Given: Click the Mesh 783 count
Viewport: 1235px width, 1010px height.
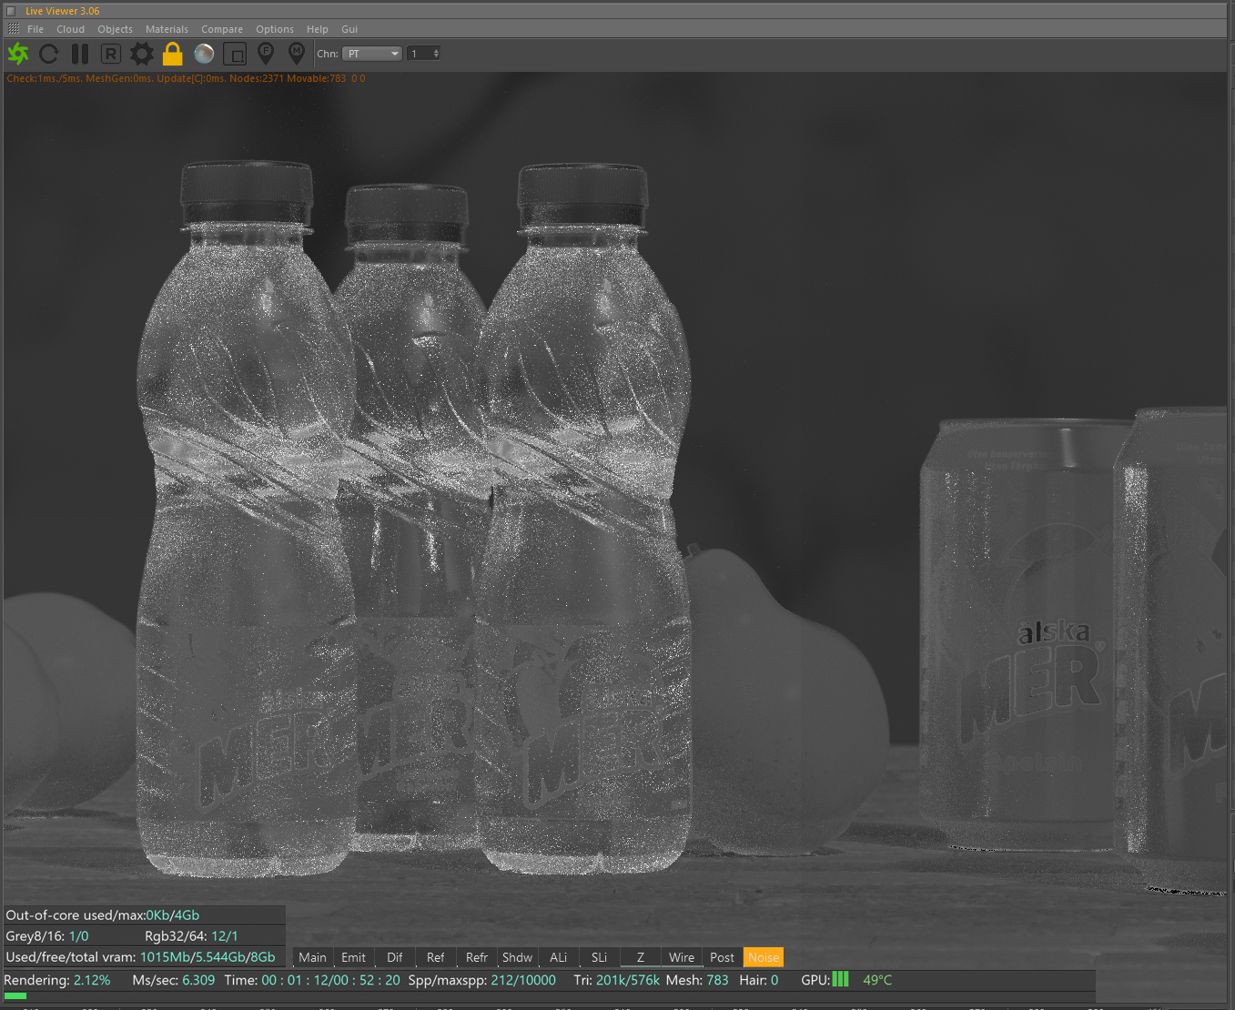Looking at the screenshot, I should 697,980.
